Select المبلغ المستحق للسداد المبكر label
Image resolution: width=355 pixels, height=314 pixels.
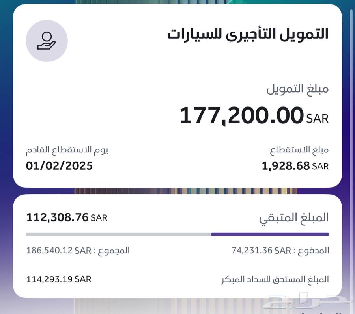[275, 280]
